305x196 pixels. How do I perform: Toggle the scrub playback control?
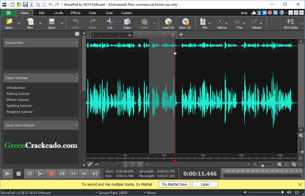pos(40,174)
